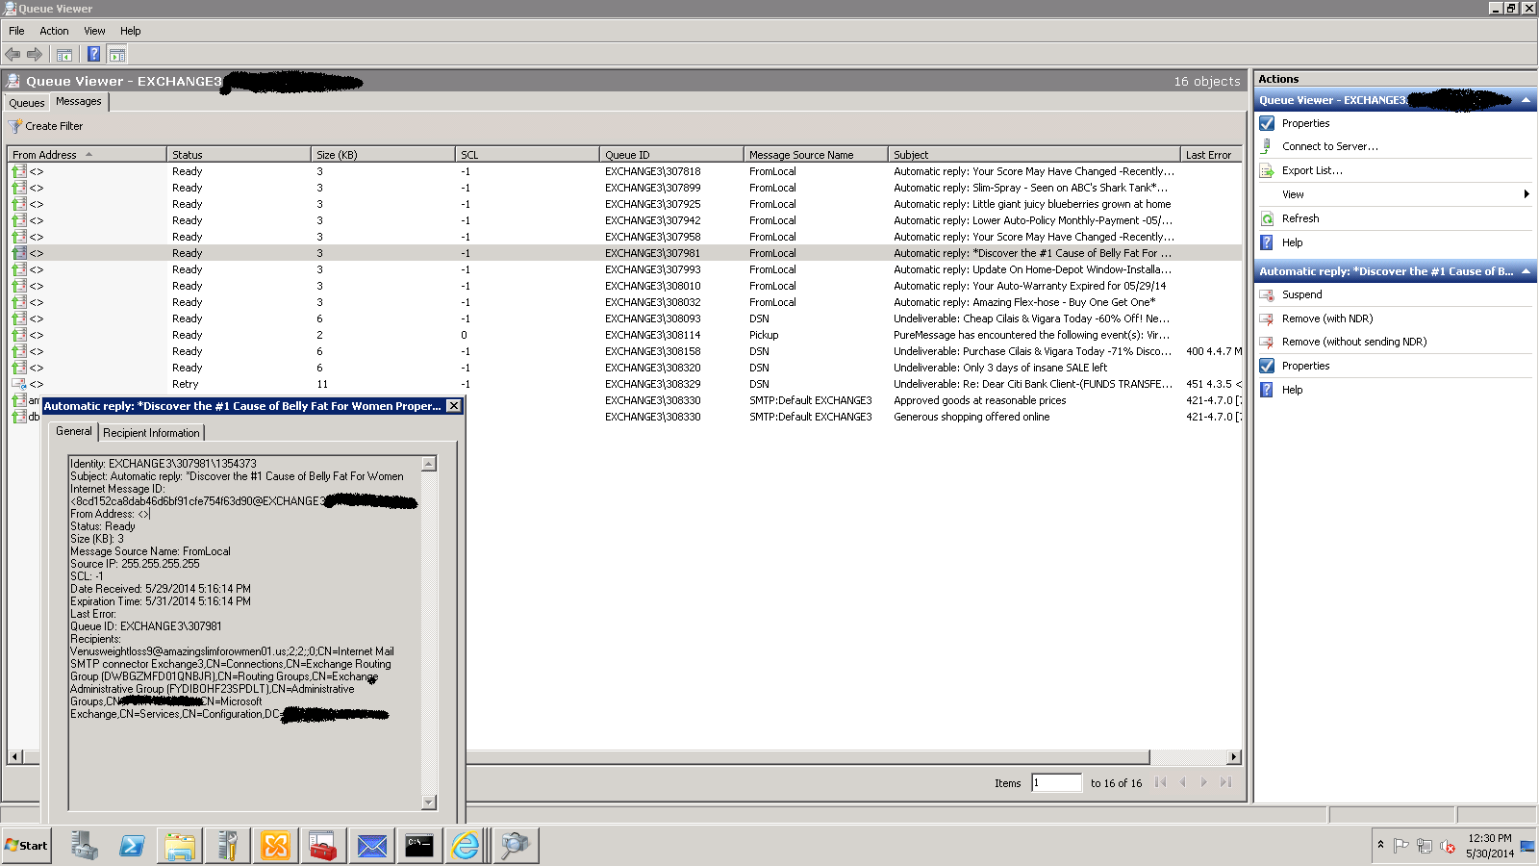The height and width of the screenshot is (866, 1539).
Task: Sort by the Status column header
Action: 239,154
